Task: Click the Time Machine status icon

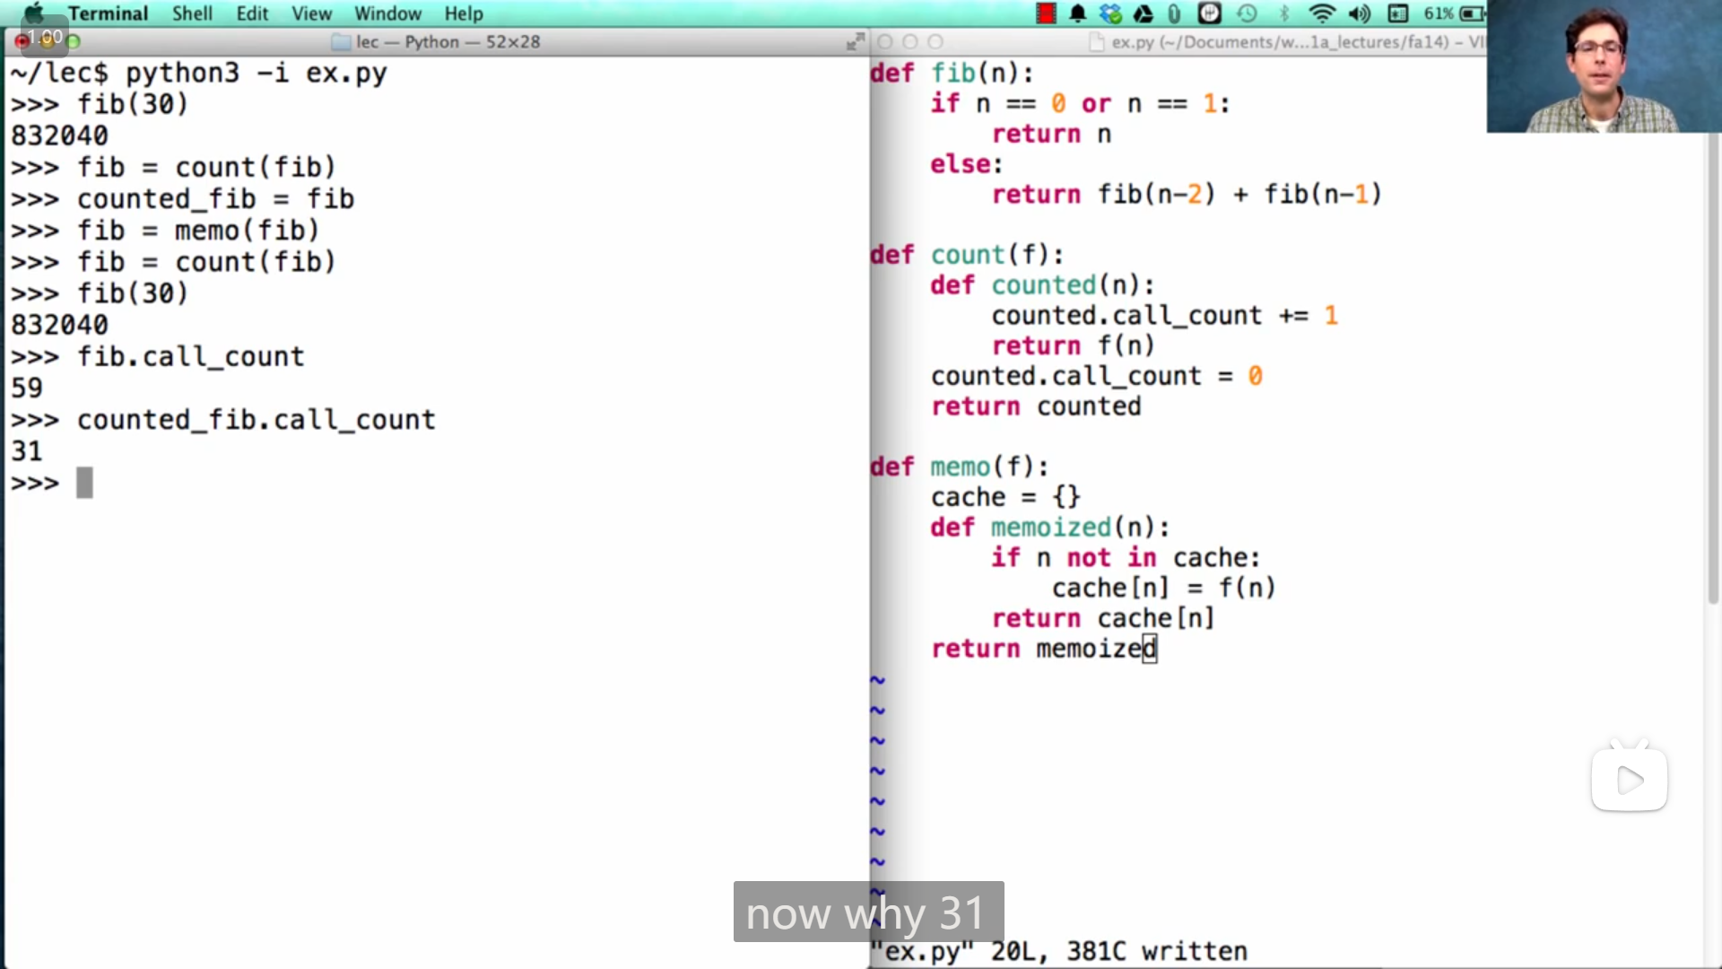Action: pyautogui.click(x=1247, y=13)
